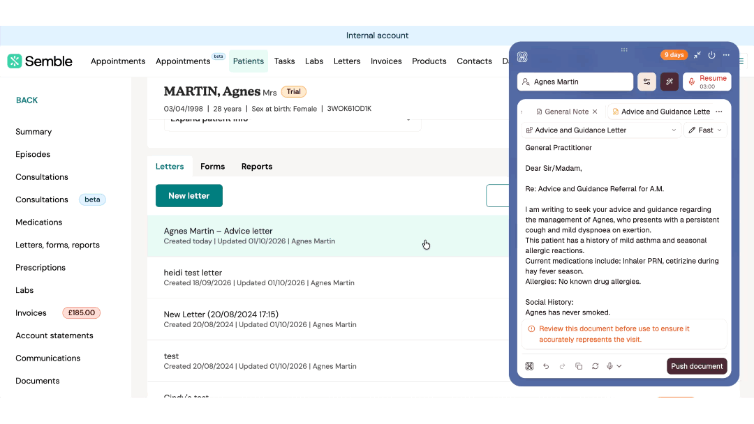Undo the last edit in the letter
Image resolution: width=754 pixels, height=424 pixels.
[x=546, y=366]
